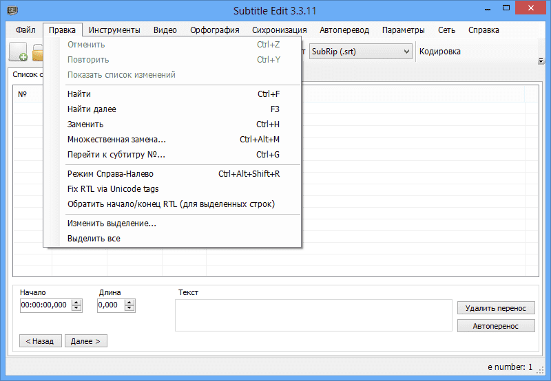Select Перейти к субтитру №... option

[x=116, y=155]
